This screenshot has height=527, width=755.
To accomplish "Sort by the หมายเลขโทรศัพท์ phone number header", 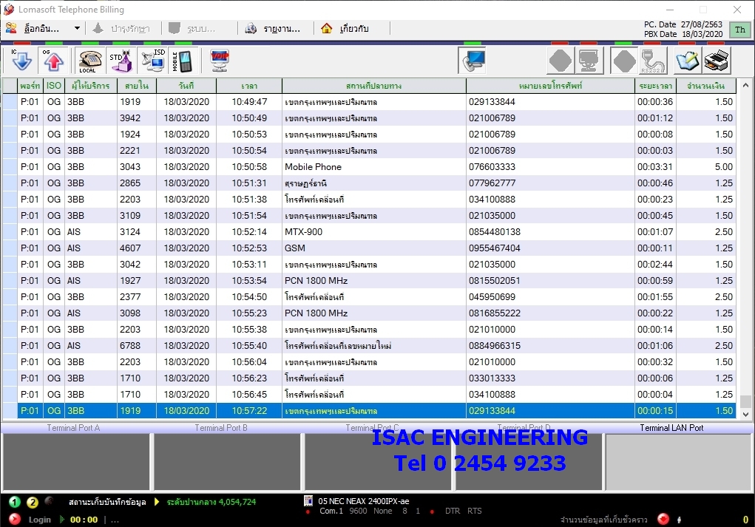I will click(x=550, y=86).
